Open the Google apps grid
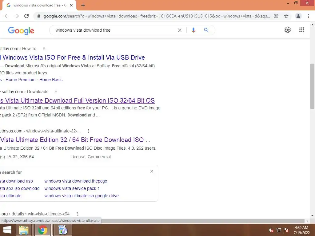Image resolution: width=315 pixels, height=236 pixels. [301, 30]
